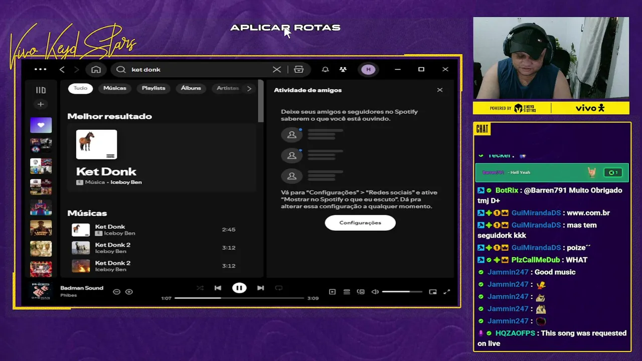642x361 pixels.
Task: Minimize the Spotify window
Action: tap(398, 70)
